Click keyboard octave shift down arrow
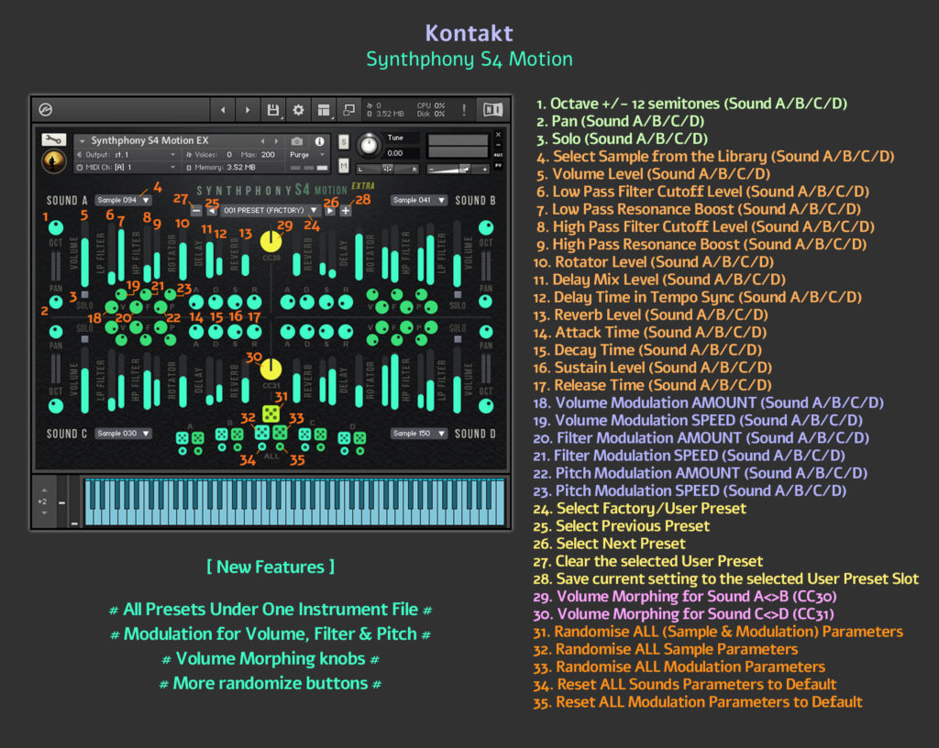The height and width of the screenshot is (748, 939). [44, 513]
